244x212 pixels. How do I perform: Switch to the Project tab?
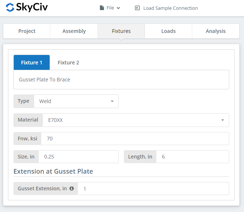point(27,31)
